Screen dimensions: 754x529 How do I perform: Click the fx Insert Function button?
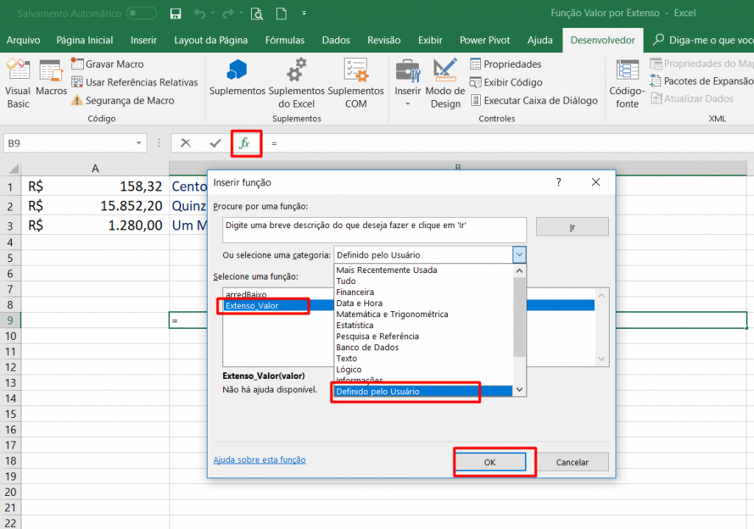244,143
